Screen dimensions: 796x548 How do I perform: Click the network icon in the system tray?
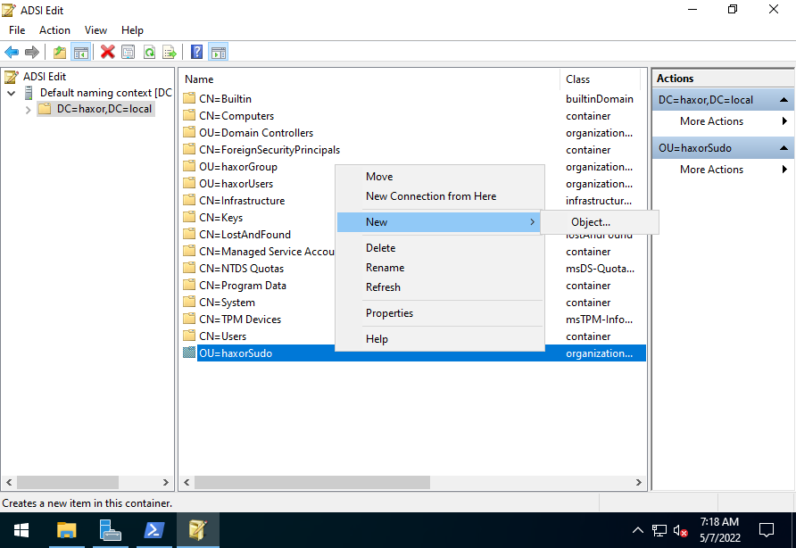(x=659, y=531)
